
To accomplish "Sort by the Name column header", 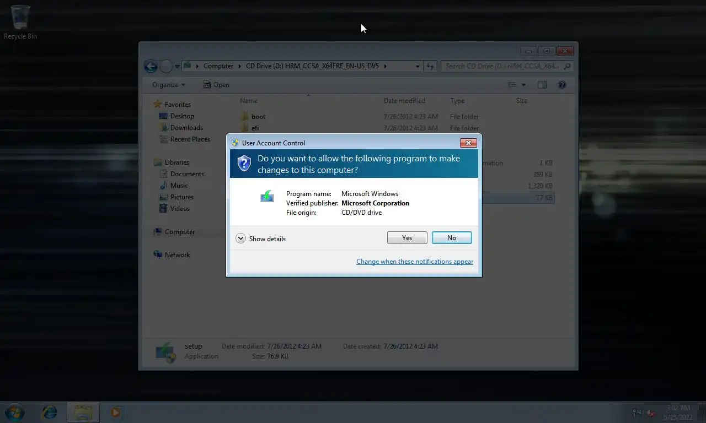I will pos(249,101).
